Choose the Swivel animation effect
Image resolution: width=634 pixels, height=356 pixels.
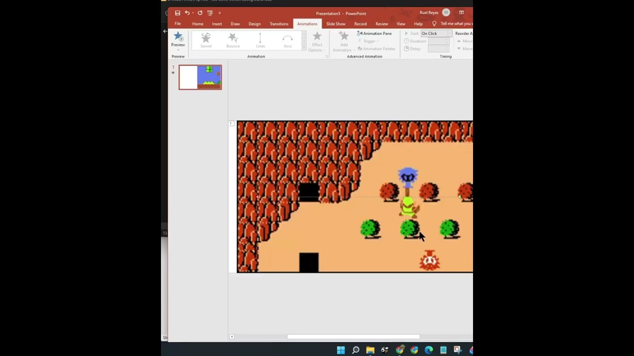pos(206,41)
